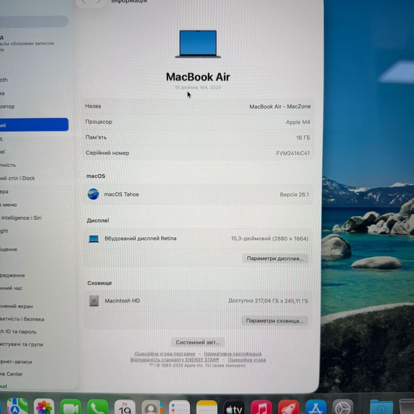Image resolution: width=414 pixels, height=414 pixels.
Task: Open the ENERGY STAR compliance link
Action: (174, 360)
